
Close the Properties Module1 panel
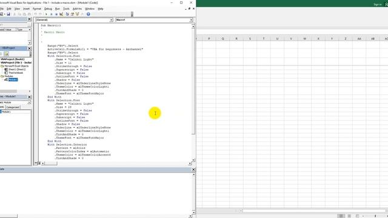30,97
